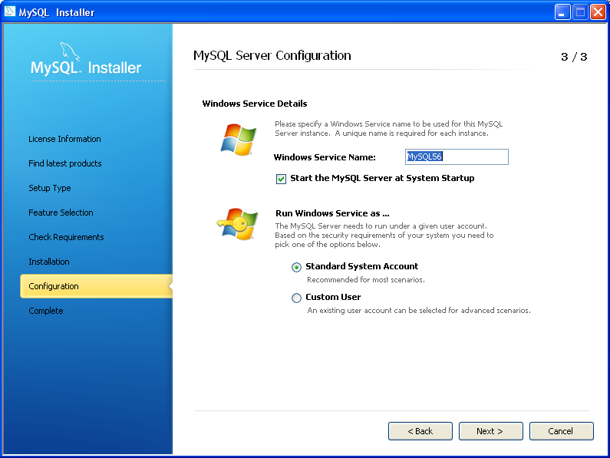The width and height of the screenshot is (610, 458).
Task: Click the Windows flag icon beside Service Details
Action: pos(239,140)
